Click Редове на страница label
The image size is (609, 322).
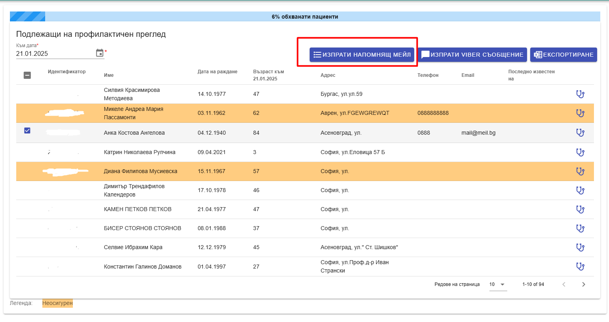pos(457,284)
